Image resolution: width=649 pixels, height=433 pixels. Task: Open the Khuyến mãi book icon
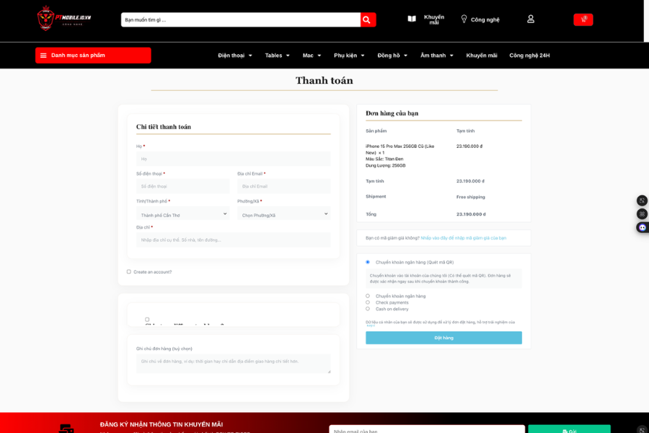tap(412, 19)
